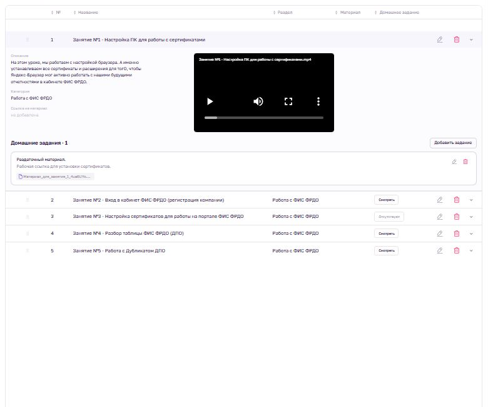Grab drag handle of lesson 4 row

[x=28, y=233]
